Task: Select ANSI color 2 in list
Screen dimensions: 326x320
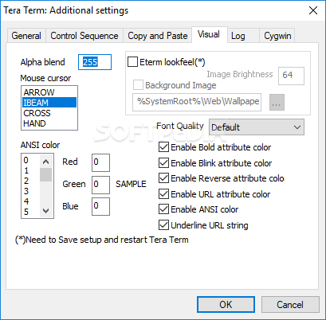Action: pos(31,181)
